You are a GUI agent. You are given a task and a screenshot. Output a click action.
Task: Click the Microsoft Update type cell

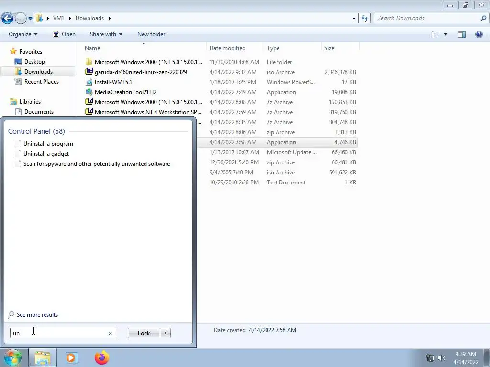point(291,152)
